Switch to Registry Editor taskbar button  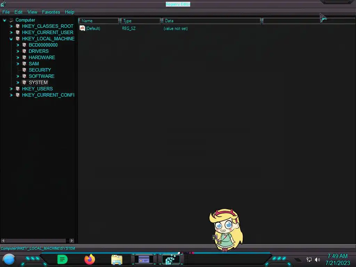point(171,259)
